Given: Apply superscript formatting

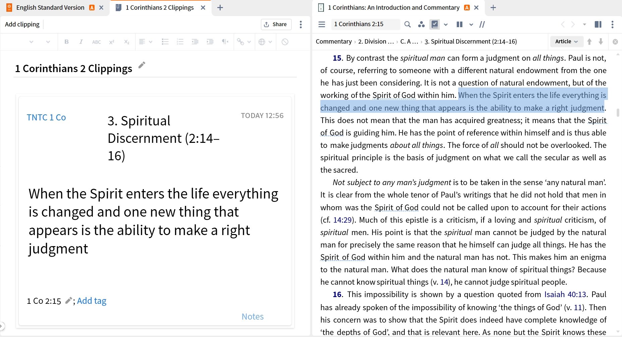Looking at the screenshot, I should 112,42.
